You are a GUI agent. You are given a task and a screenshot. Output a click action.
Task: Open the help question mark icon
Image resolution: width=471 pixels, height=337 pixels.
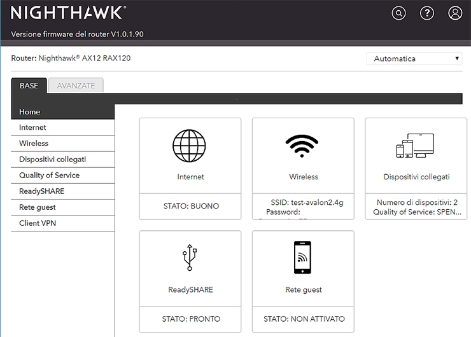[x=427, y=13]
